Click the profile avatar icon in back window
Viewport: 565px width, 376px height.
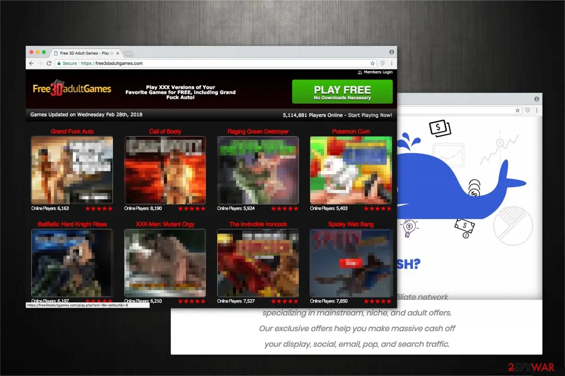[x=537, y=99]
